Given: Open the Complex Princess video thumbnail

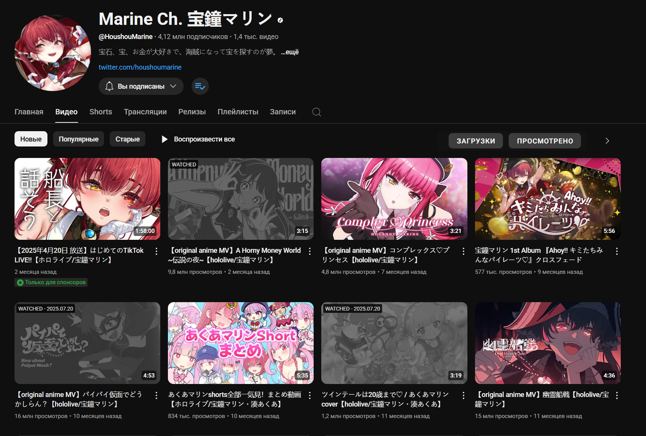Looking at the screenshot, I should [394, 199].
